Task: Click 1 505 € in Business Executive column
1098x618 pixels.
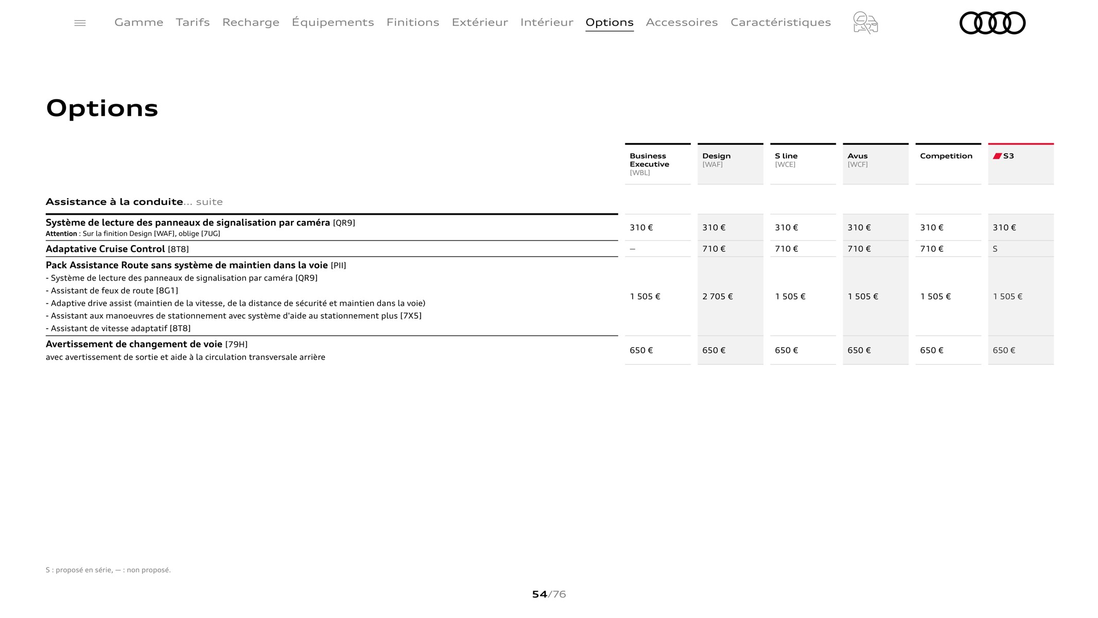Action: pos(645,297)
